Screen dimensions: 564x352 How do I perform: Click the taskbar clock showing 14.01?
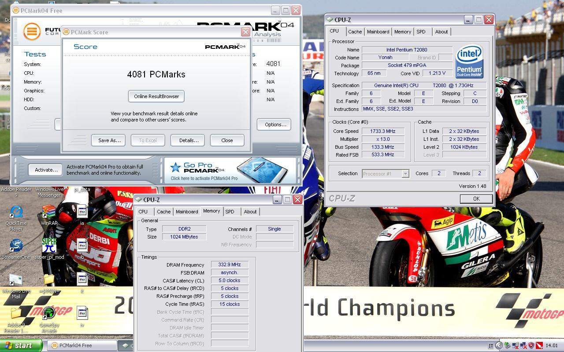tap(552, 346)
